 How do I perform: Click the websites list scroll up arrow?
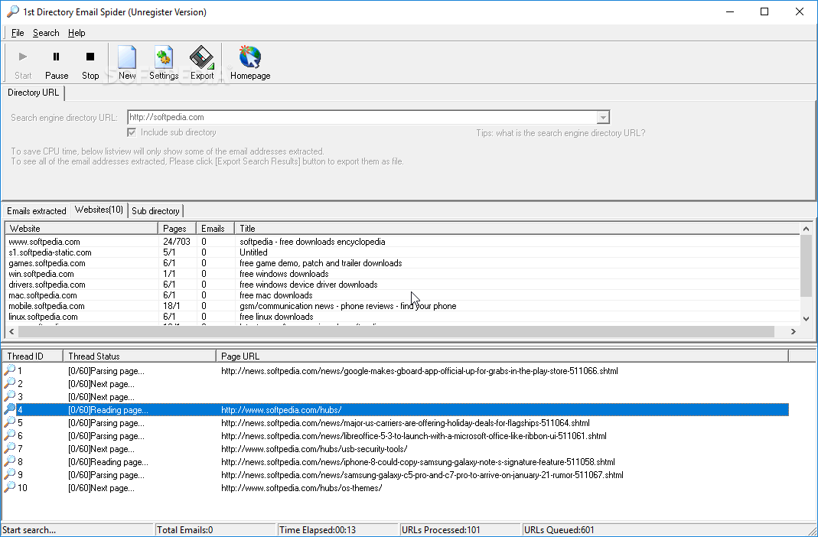point(806,229)
